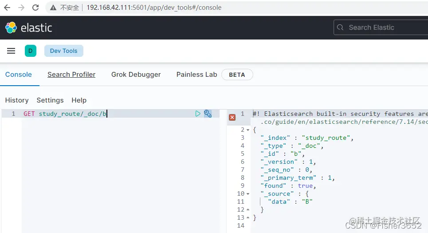This screenshot has width=428, height=233.
Task: Click the "_type" : "_doc" output line
Action: pyautogui.click(x=292, y=146)
